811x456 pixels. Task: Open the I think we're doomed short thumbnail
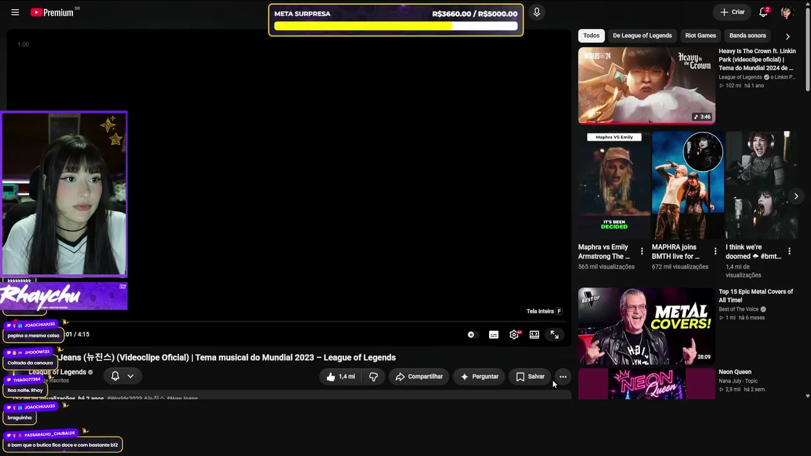(761, 185)
